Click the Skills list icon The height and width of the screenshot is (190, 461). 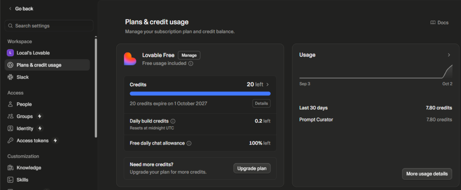tap(10, 180)
